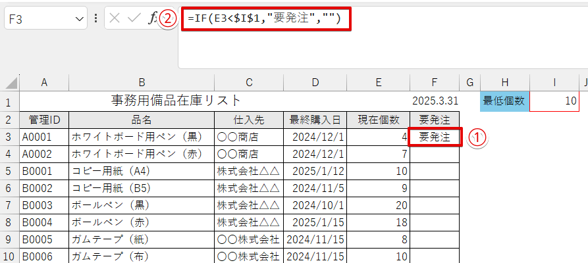Click empty 要発注 cell F7

point(435,205)
